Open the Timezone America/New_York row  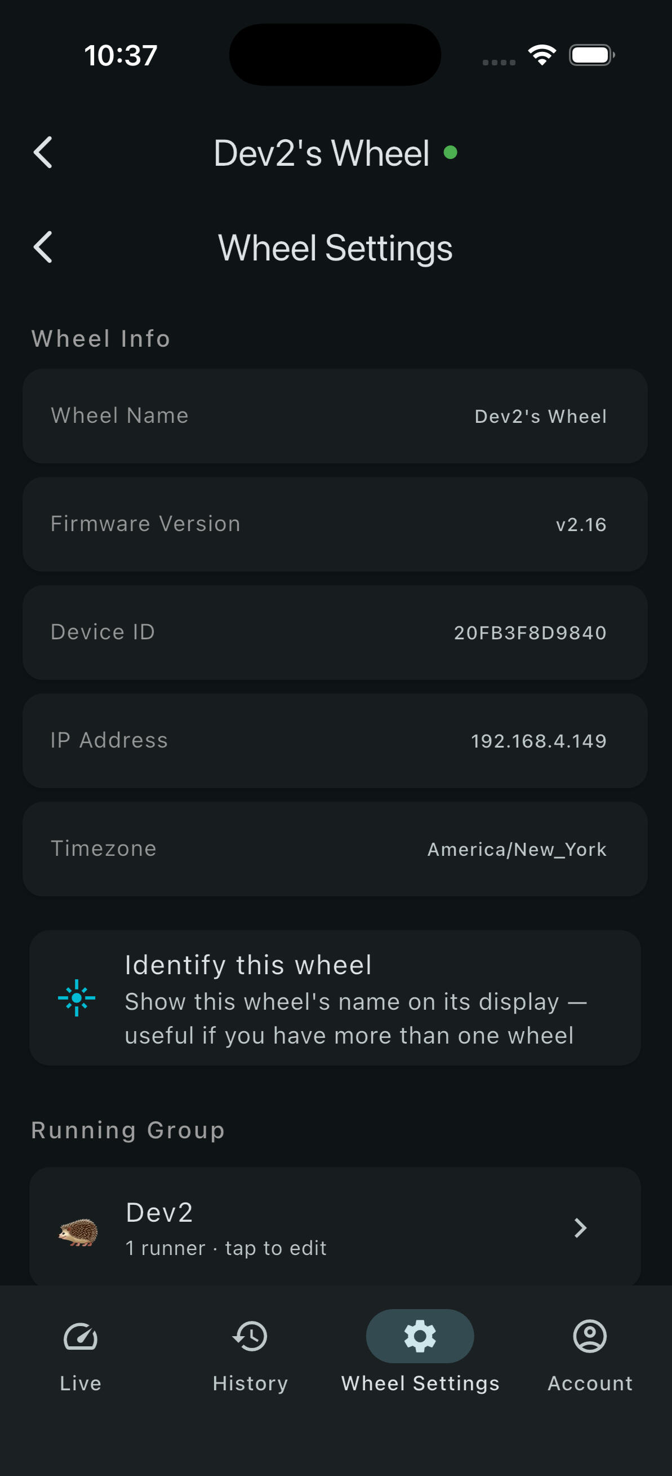tap(335, 849)
